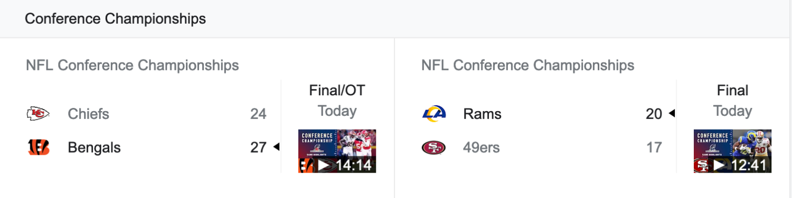792x198 pixels.
Task: Select the Conference Championships section header
Action: [116, 19]
